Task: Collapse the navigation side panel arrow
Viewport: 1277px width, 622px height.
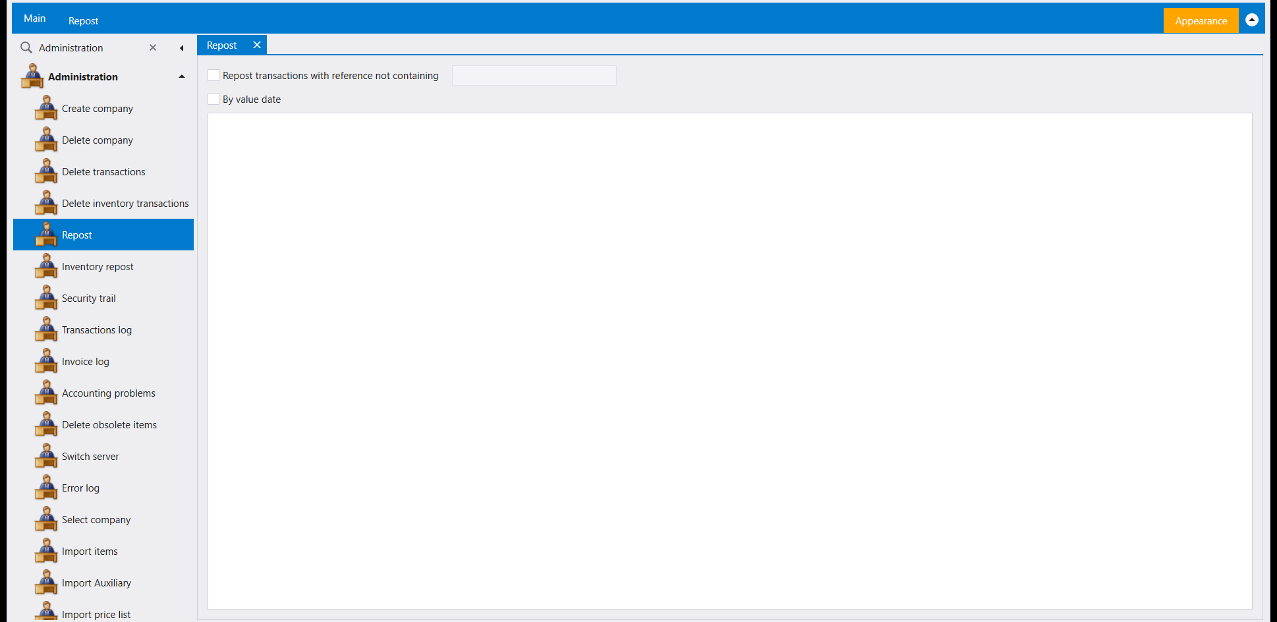Action: point(181,48)
